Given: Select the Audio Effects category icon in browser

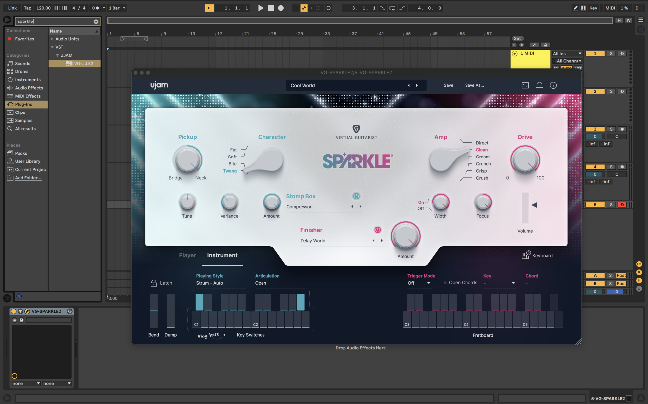Looking at the screenshot, I should point(10,88).
